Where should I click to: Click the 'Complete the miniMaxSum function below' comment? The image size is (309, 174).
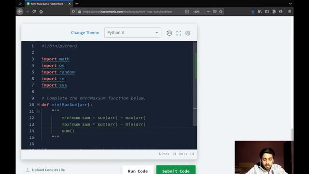94,98
